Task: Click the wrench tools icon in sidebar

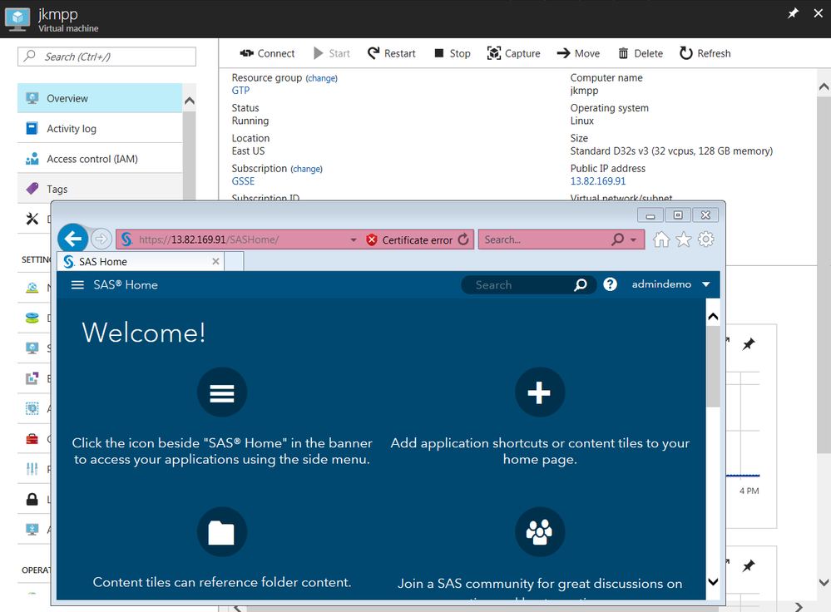Action: click(32, 219)
